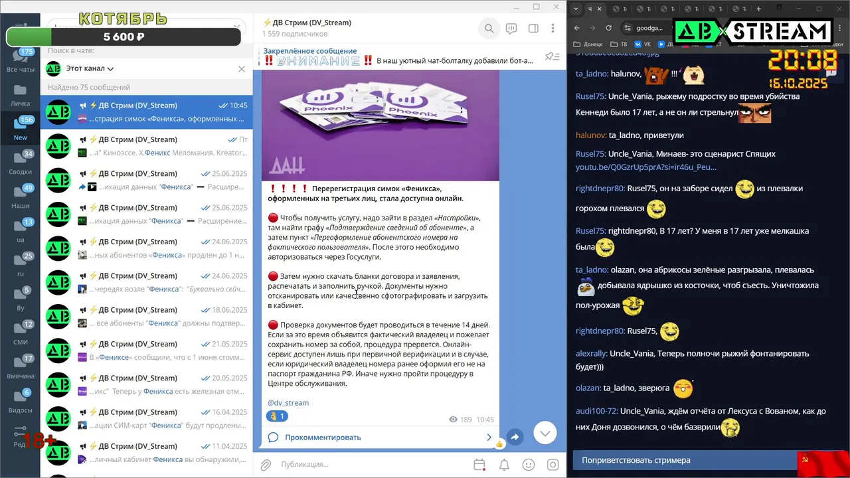The width and height of the screenshot is (850, 478).
Task: Jump to bottom with the down-arrow button
Action: click(545, 433)
